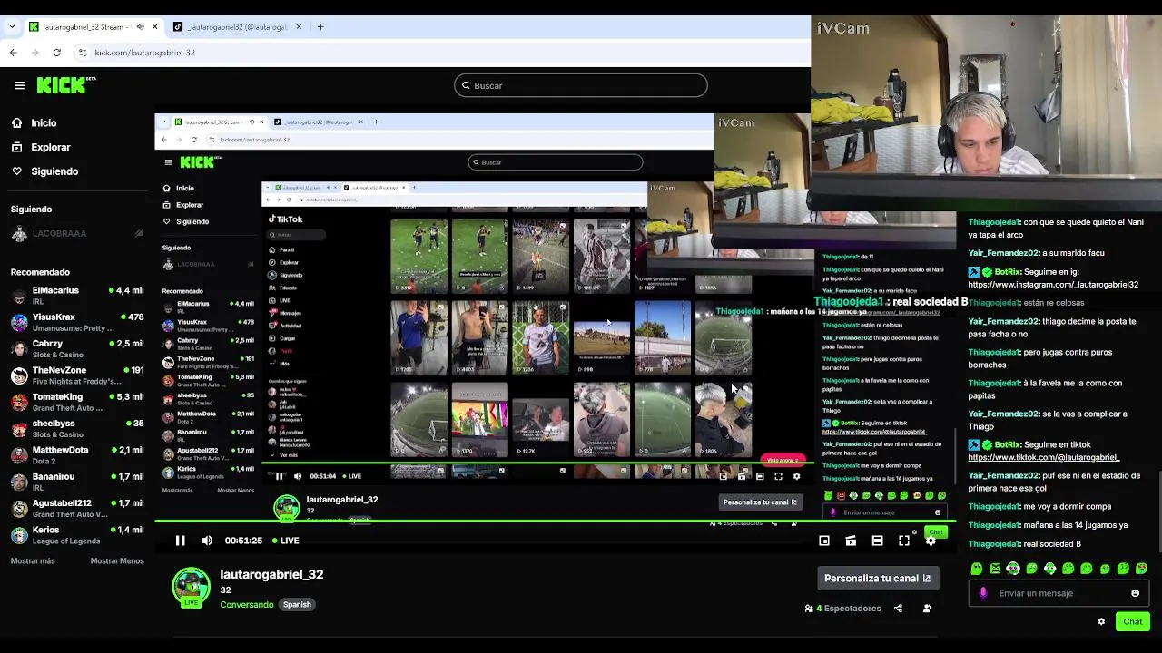Viewport: 1162px width, 653px height.
Task: Jump to the LIVE indicator in player
Action: (286, 541)
